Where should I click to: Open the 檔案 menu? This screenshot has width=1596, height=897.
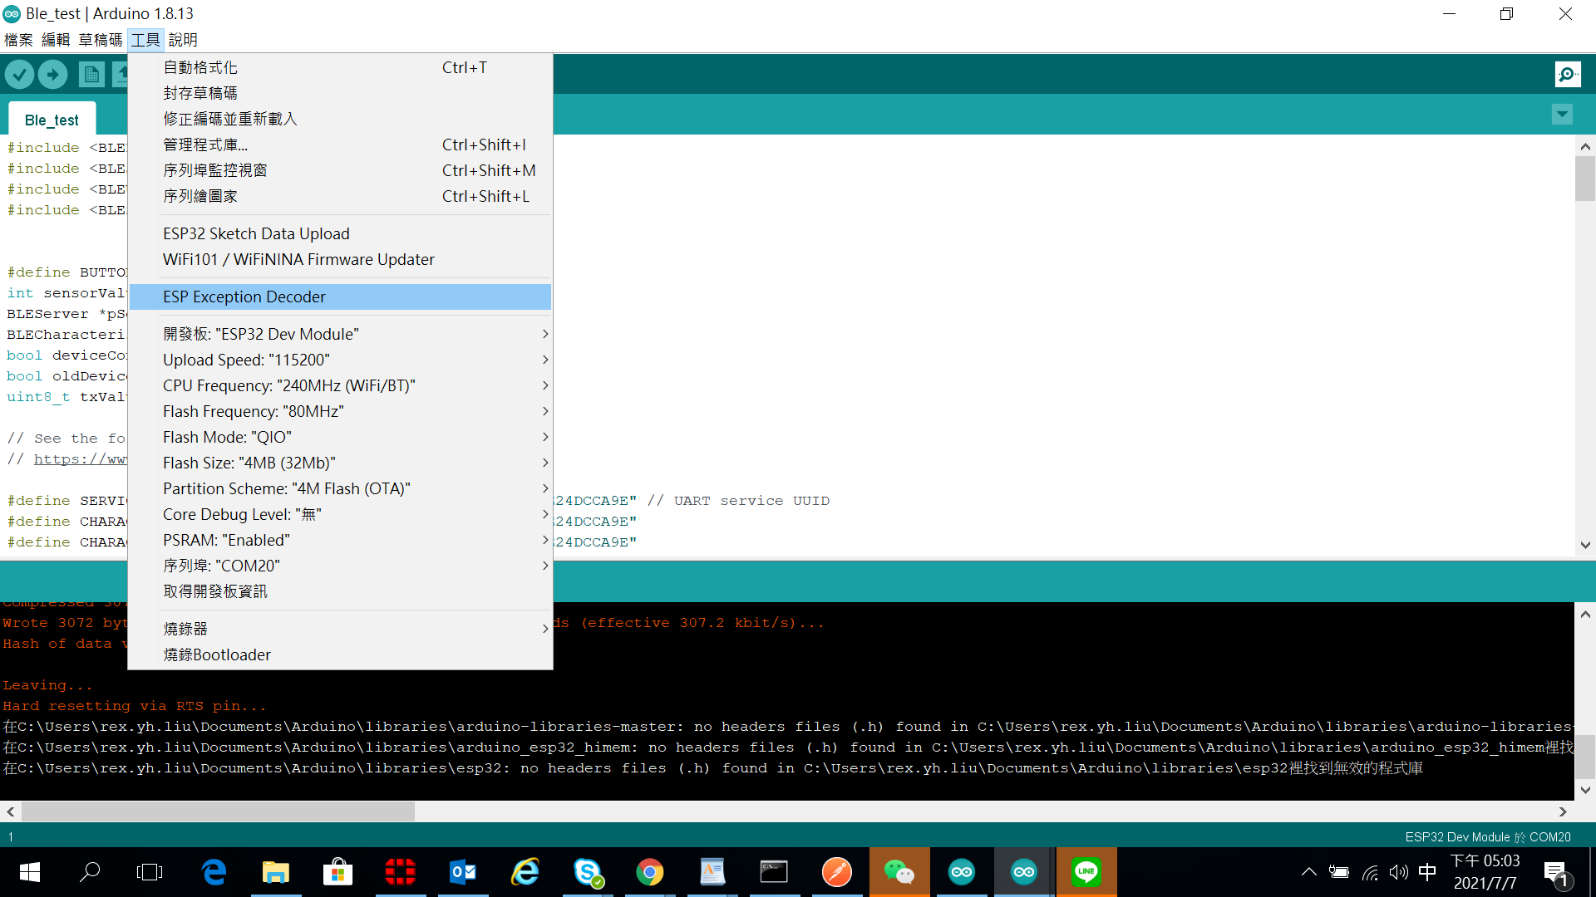pos(17,39)
